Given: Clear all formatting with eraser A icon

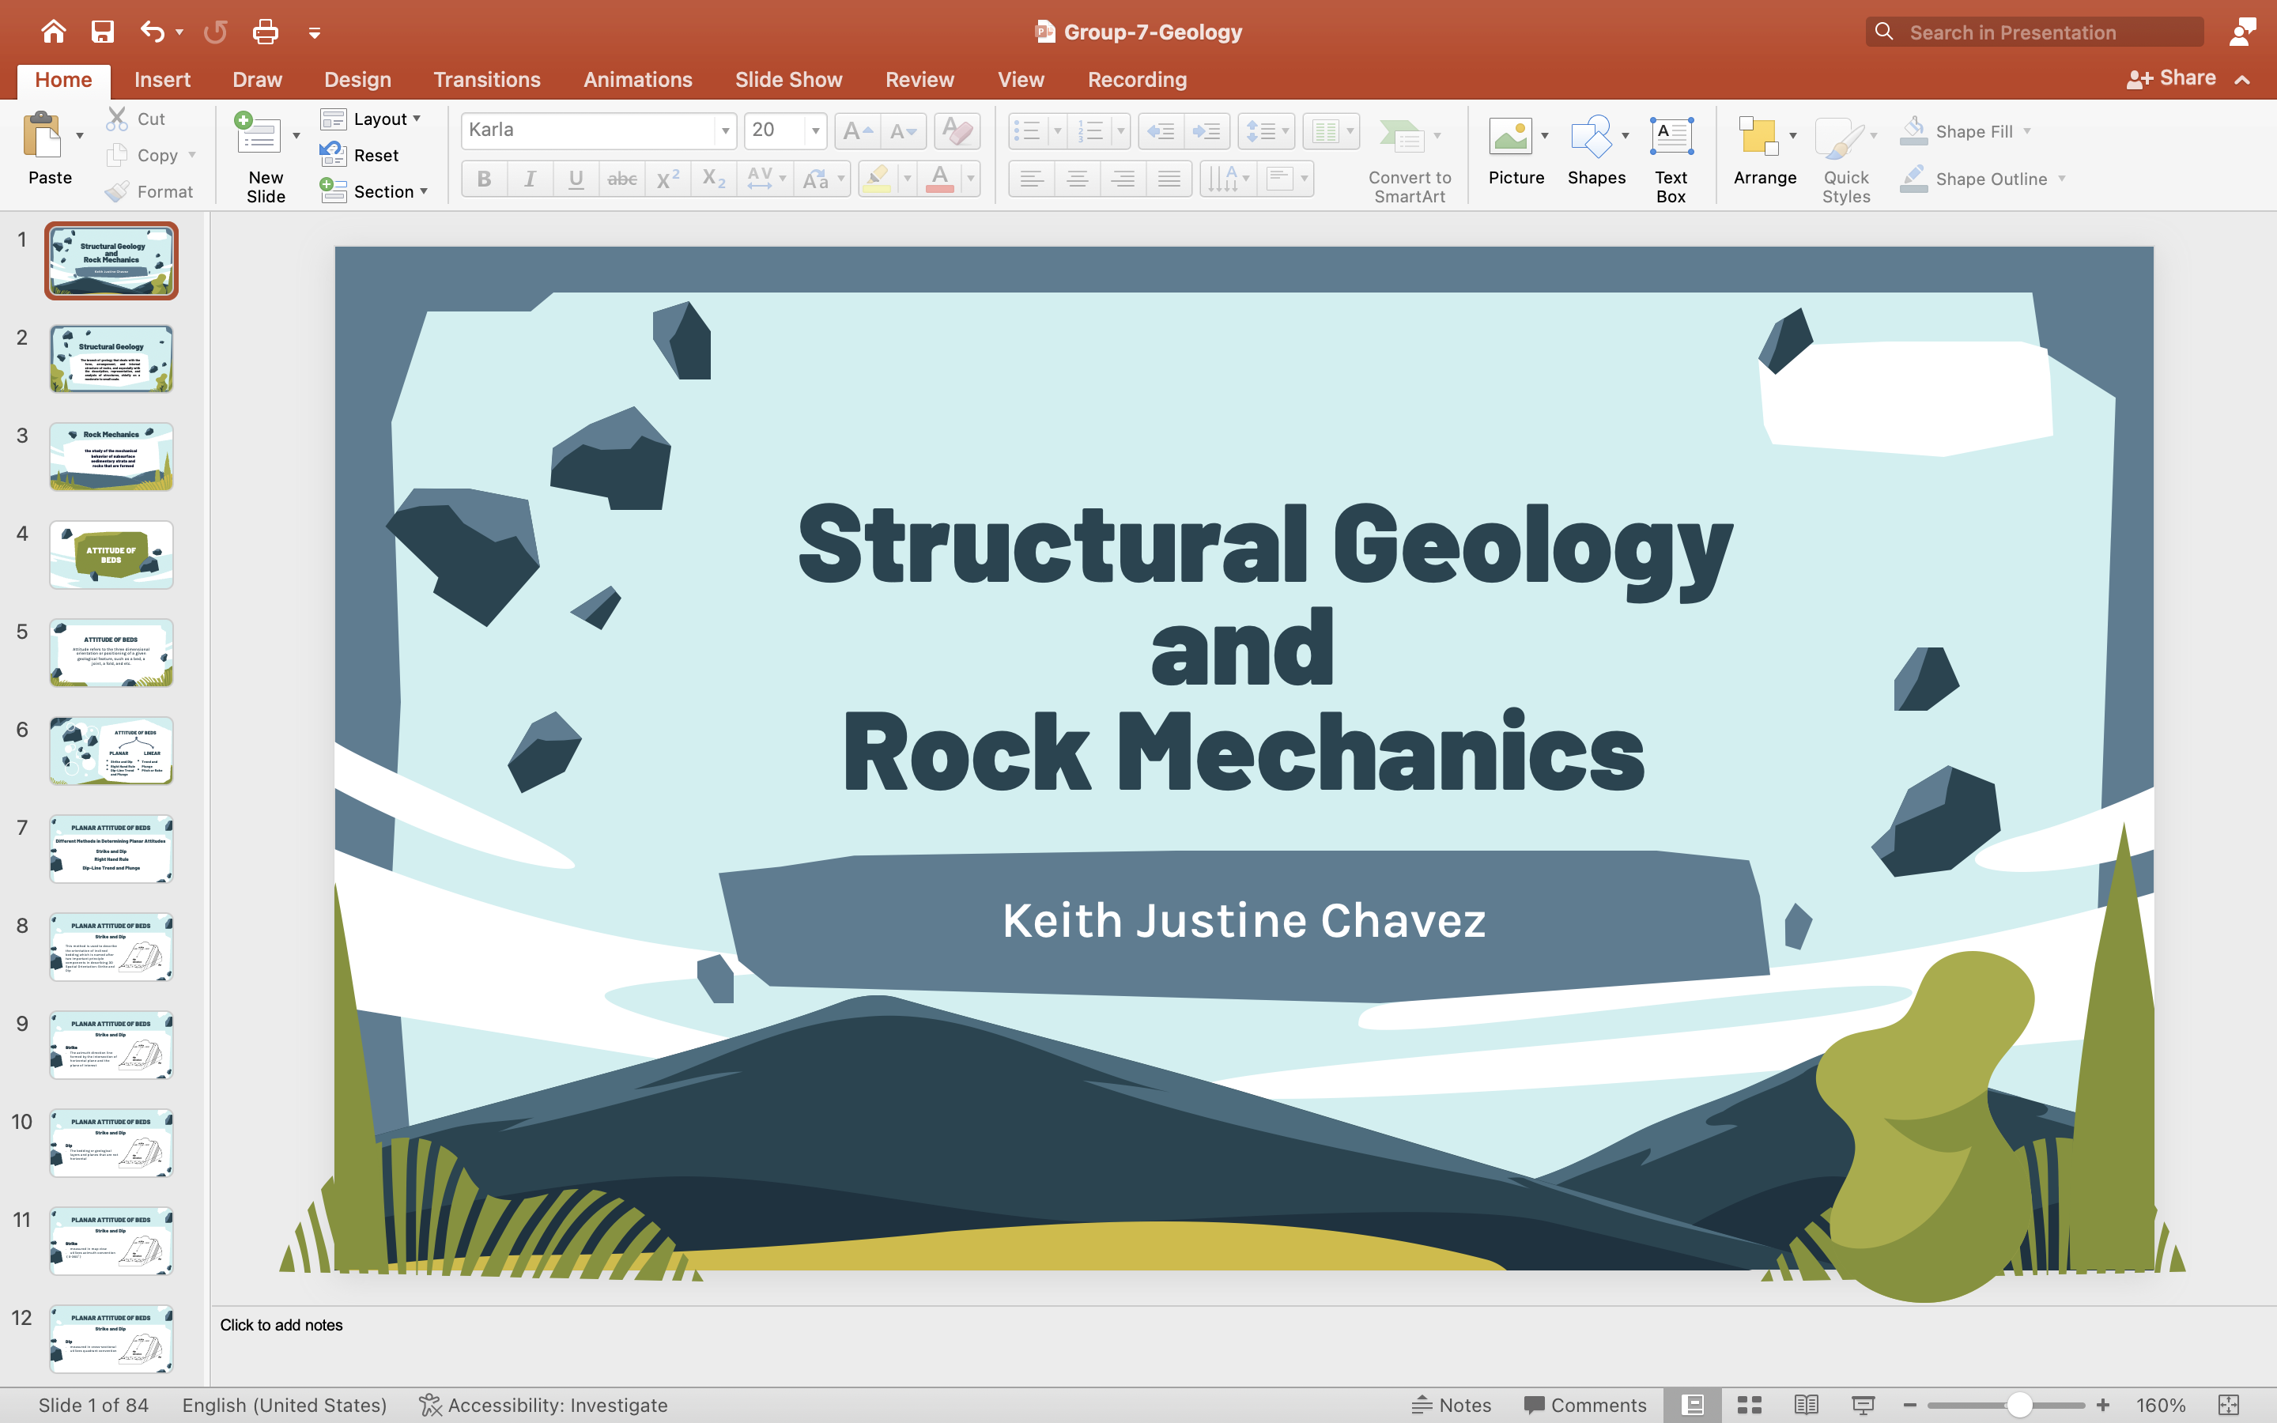Looking at the screenshot, I should click(x=957, y=130).
